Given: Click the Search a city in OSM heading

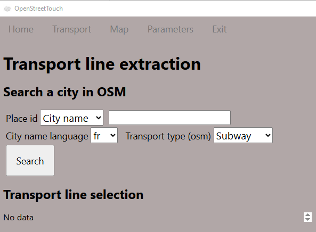Looking at the screenshot, I should (64, 92).
